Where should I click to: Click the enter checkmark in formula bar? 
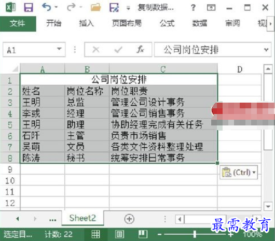click(118, 50)
